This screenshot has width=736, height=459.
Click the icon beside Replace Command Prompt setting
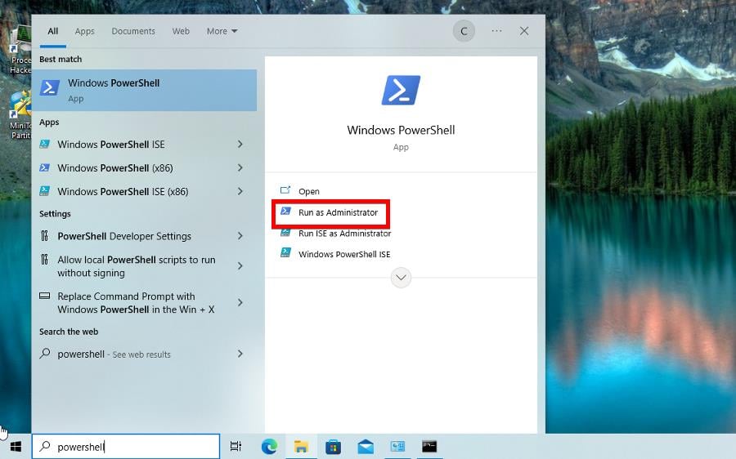pos(45,296)
